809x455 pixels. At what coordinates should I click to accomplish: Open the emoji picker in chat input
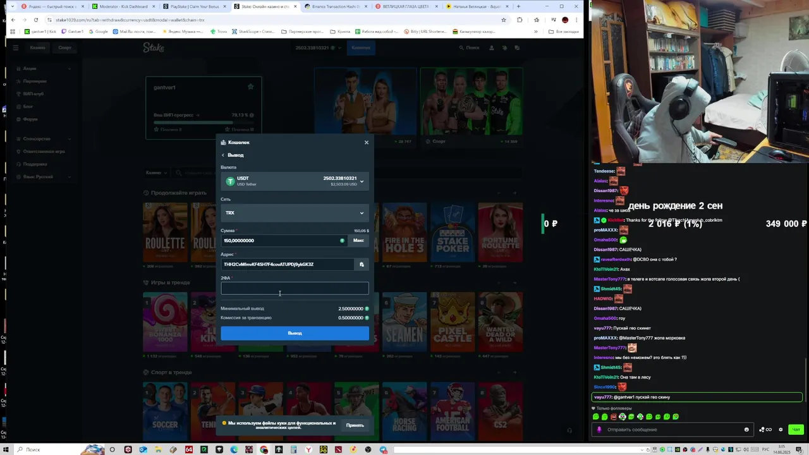746,430
